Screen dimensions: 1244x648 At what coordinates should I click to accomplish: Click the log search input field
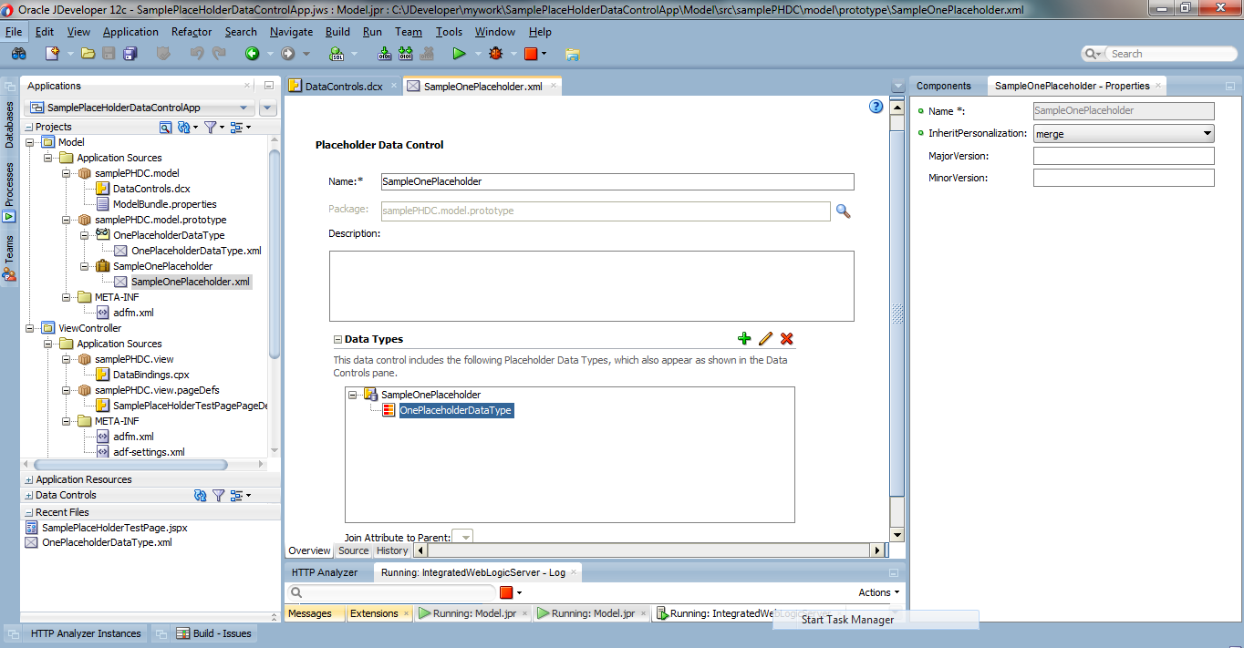pos(392,591)
